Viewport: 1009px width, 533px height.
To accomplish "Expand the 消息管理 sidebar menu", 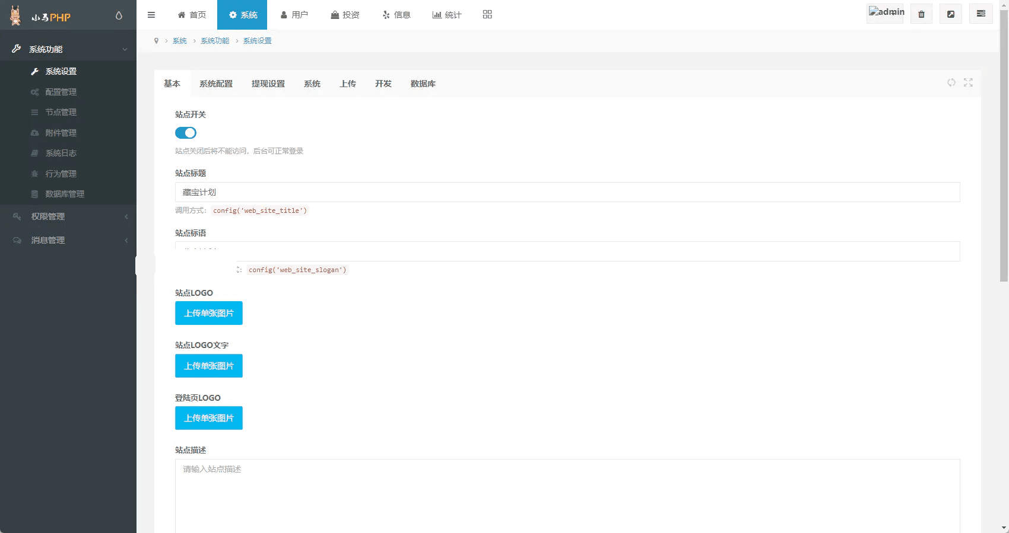I will [68, 240].
